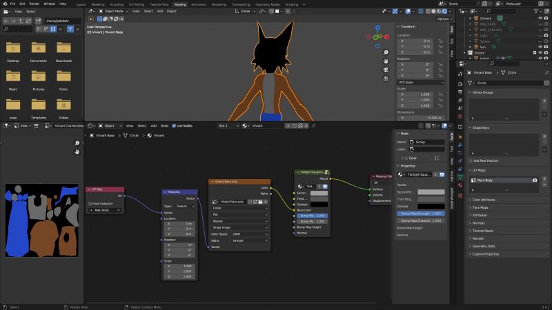Open the Render properties tab icon
The height and width of the screenshot is (310, 552).
click(460, 84)
